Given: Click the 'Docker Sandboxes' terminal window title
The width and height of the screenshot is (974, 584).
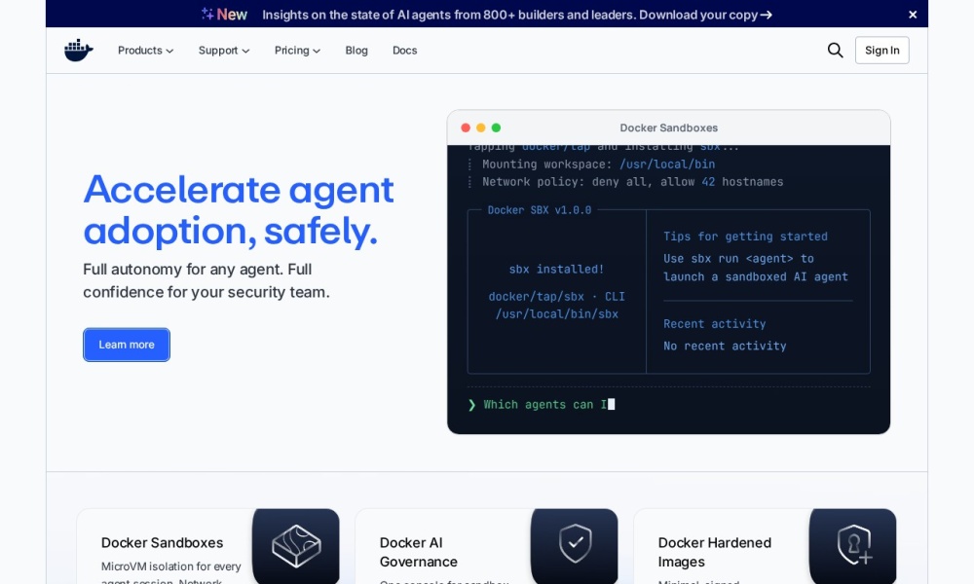Looking at the screenshot, I should click(x=668, y=128).
